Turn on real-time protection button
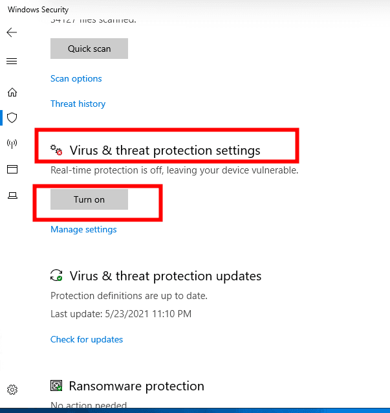 (x=89, y=199)
